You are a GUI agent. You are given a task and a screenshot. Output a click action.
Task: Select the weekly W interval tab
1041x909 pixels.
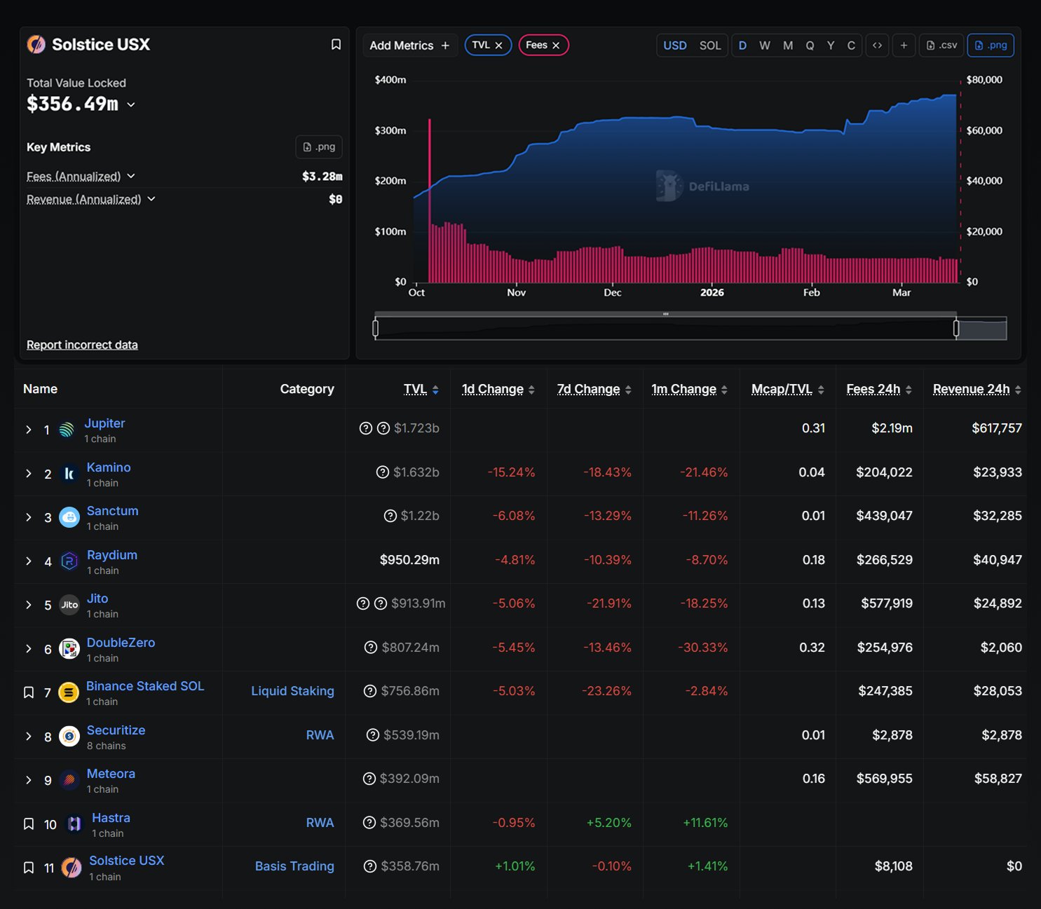pos(764,46)
